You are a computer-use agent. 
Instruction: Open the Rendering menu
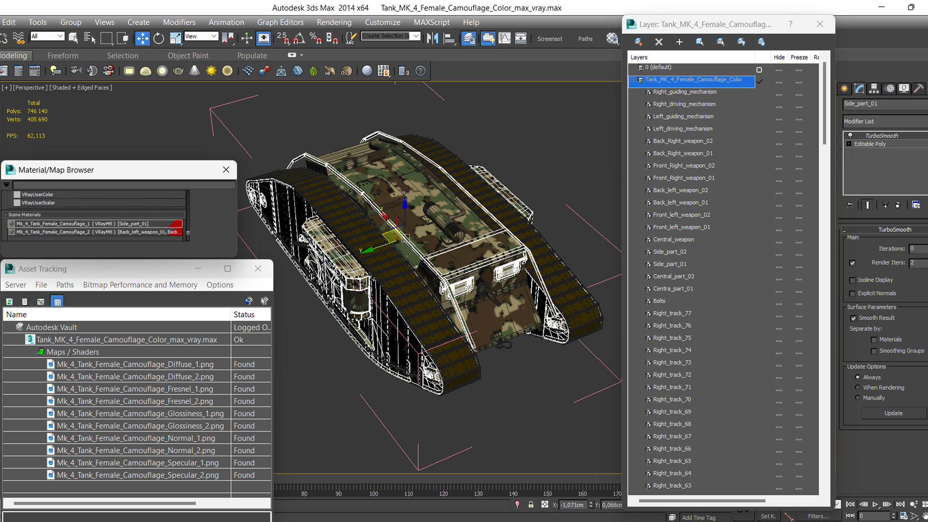coord(334,22)
